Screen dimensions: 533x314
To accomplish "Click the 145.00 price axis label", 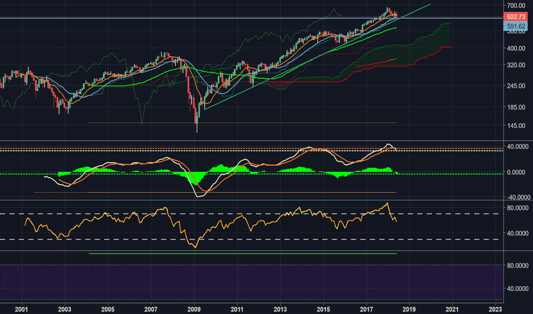I will tap(516, 126).
